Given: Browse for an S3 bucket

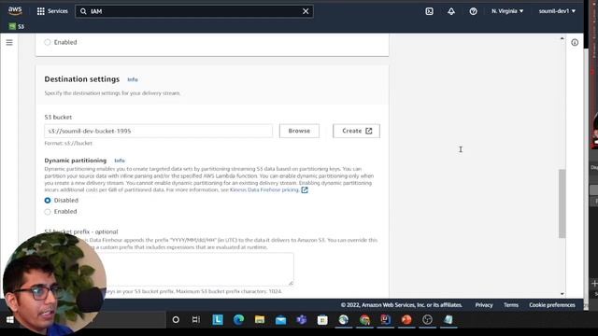Looking at the screenshot, I should (x=299, y=131).
